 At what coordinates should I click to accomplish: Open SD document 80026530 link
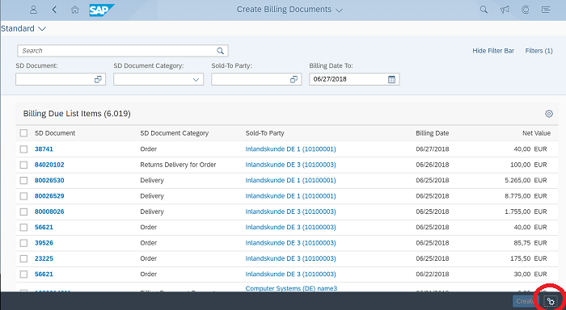tap(49, 180)
